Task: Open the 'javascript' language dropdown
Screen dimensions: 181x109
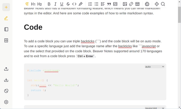Action: tap(155, 108)
